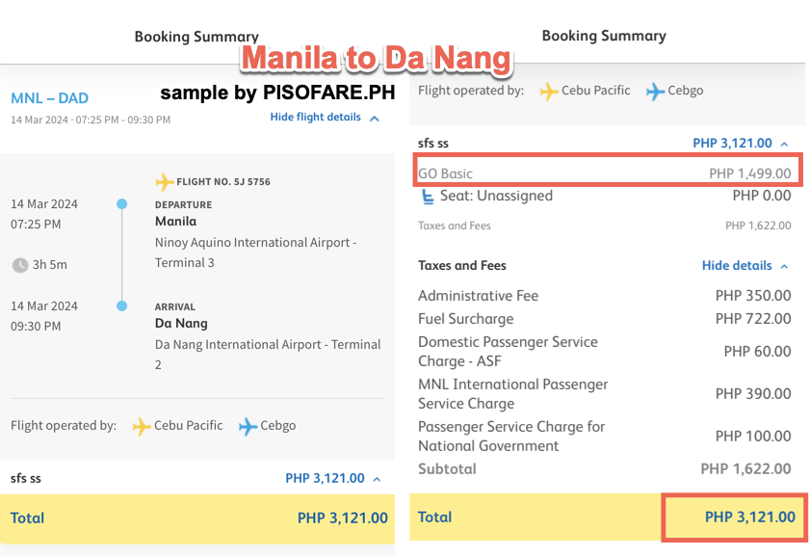This screenshot has width=809, height=557.
Task: Click the GO Basic fare row
Action: tap(605, 174)
